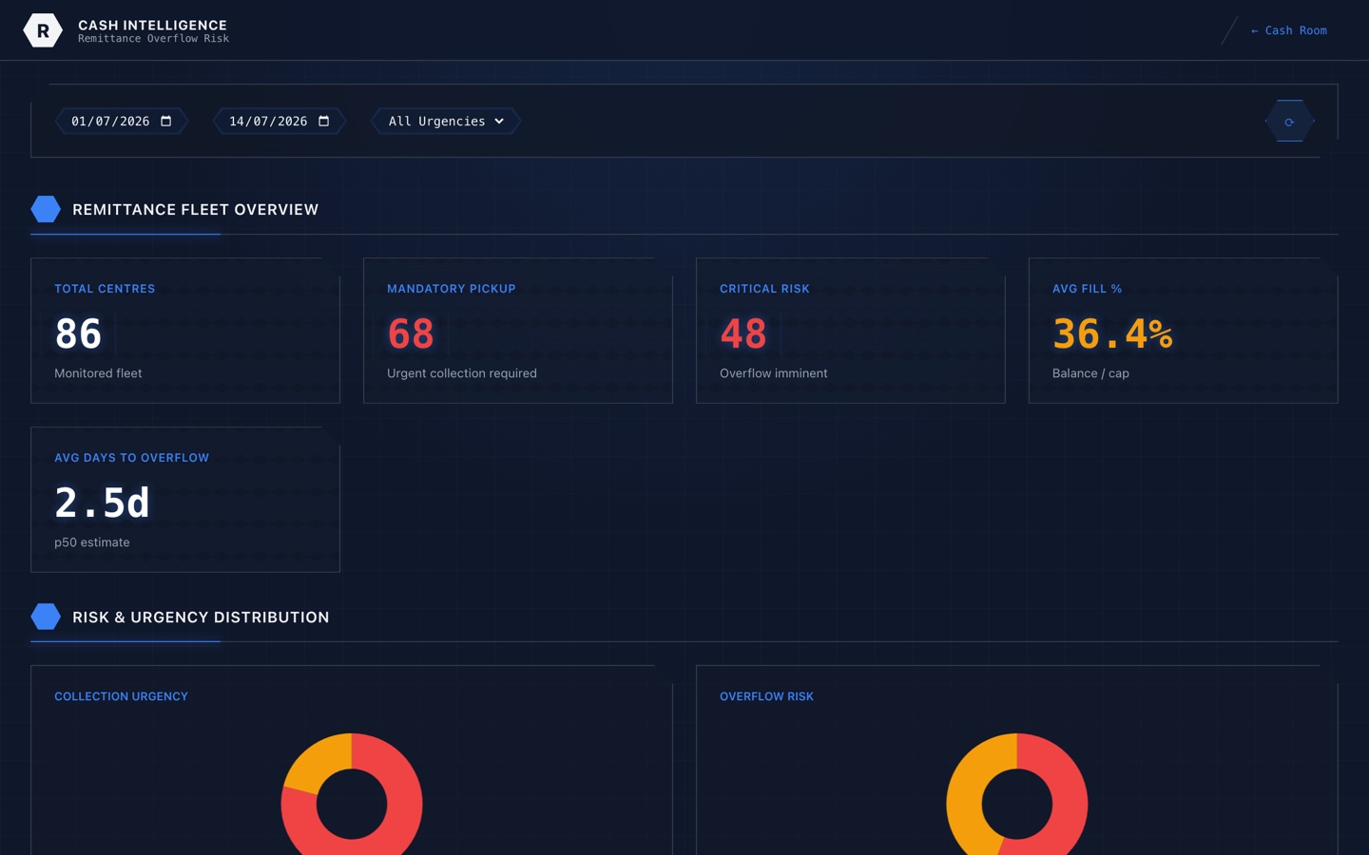Select the Critical Risk value 48
1369x855 pixels.
point(743,333)
